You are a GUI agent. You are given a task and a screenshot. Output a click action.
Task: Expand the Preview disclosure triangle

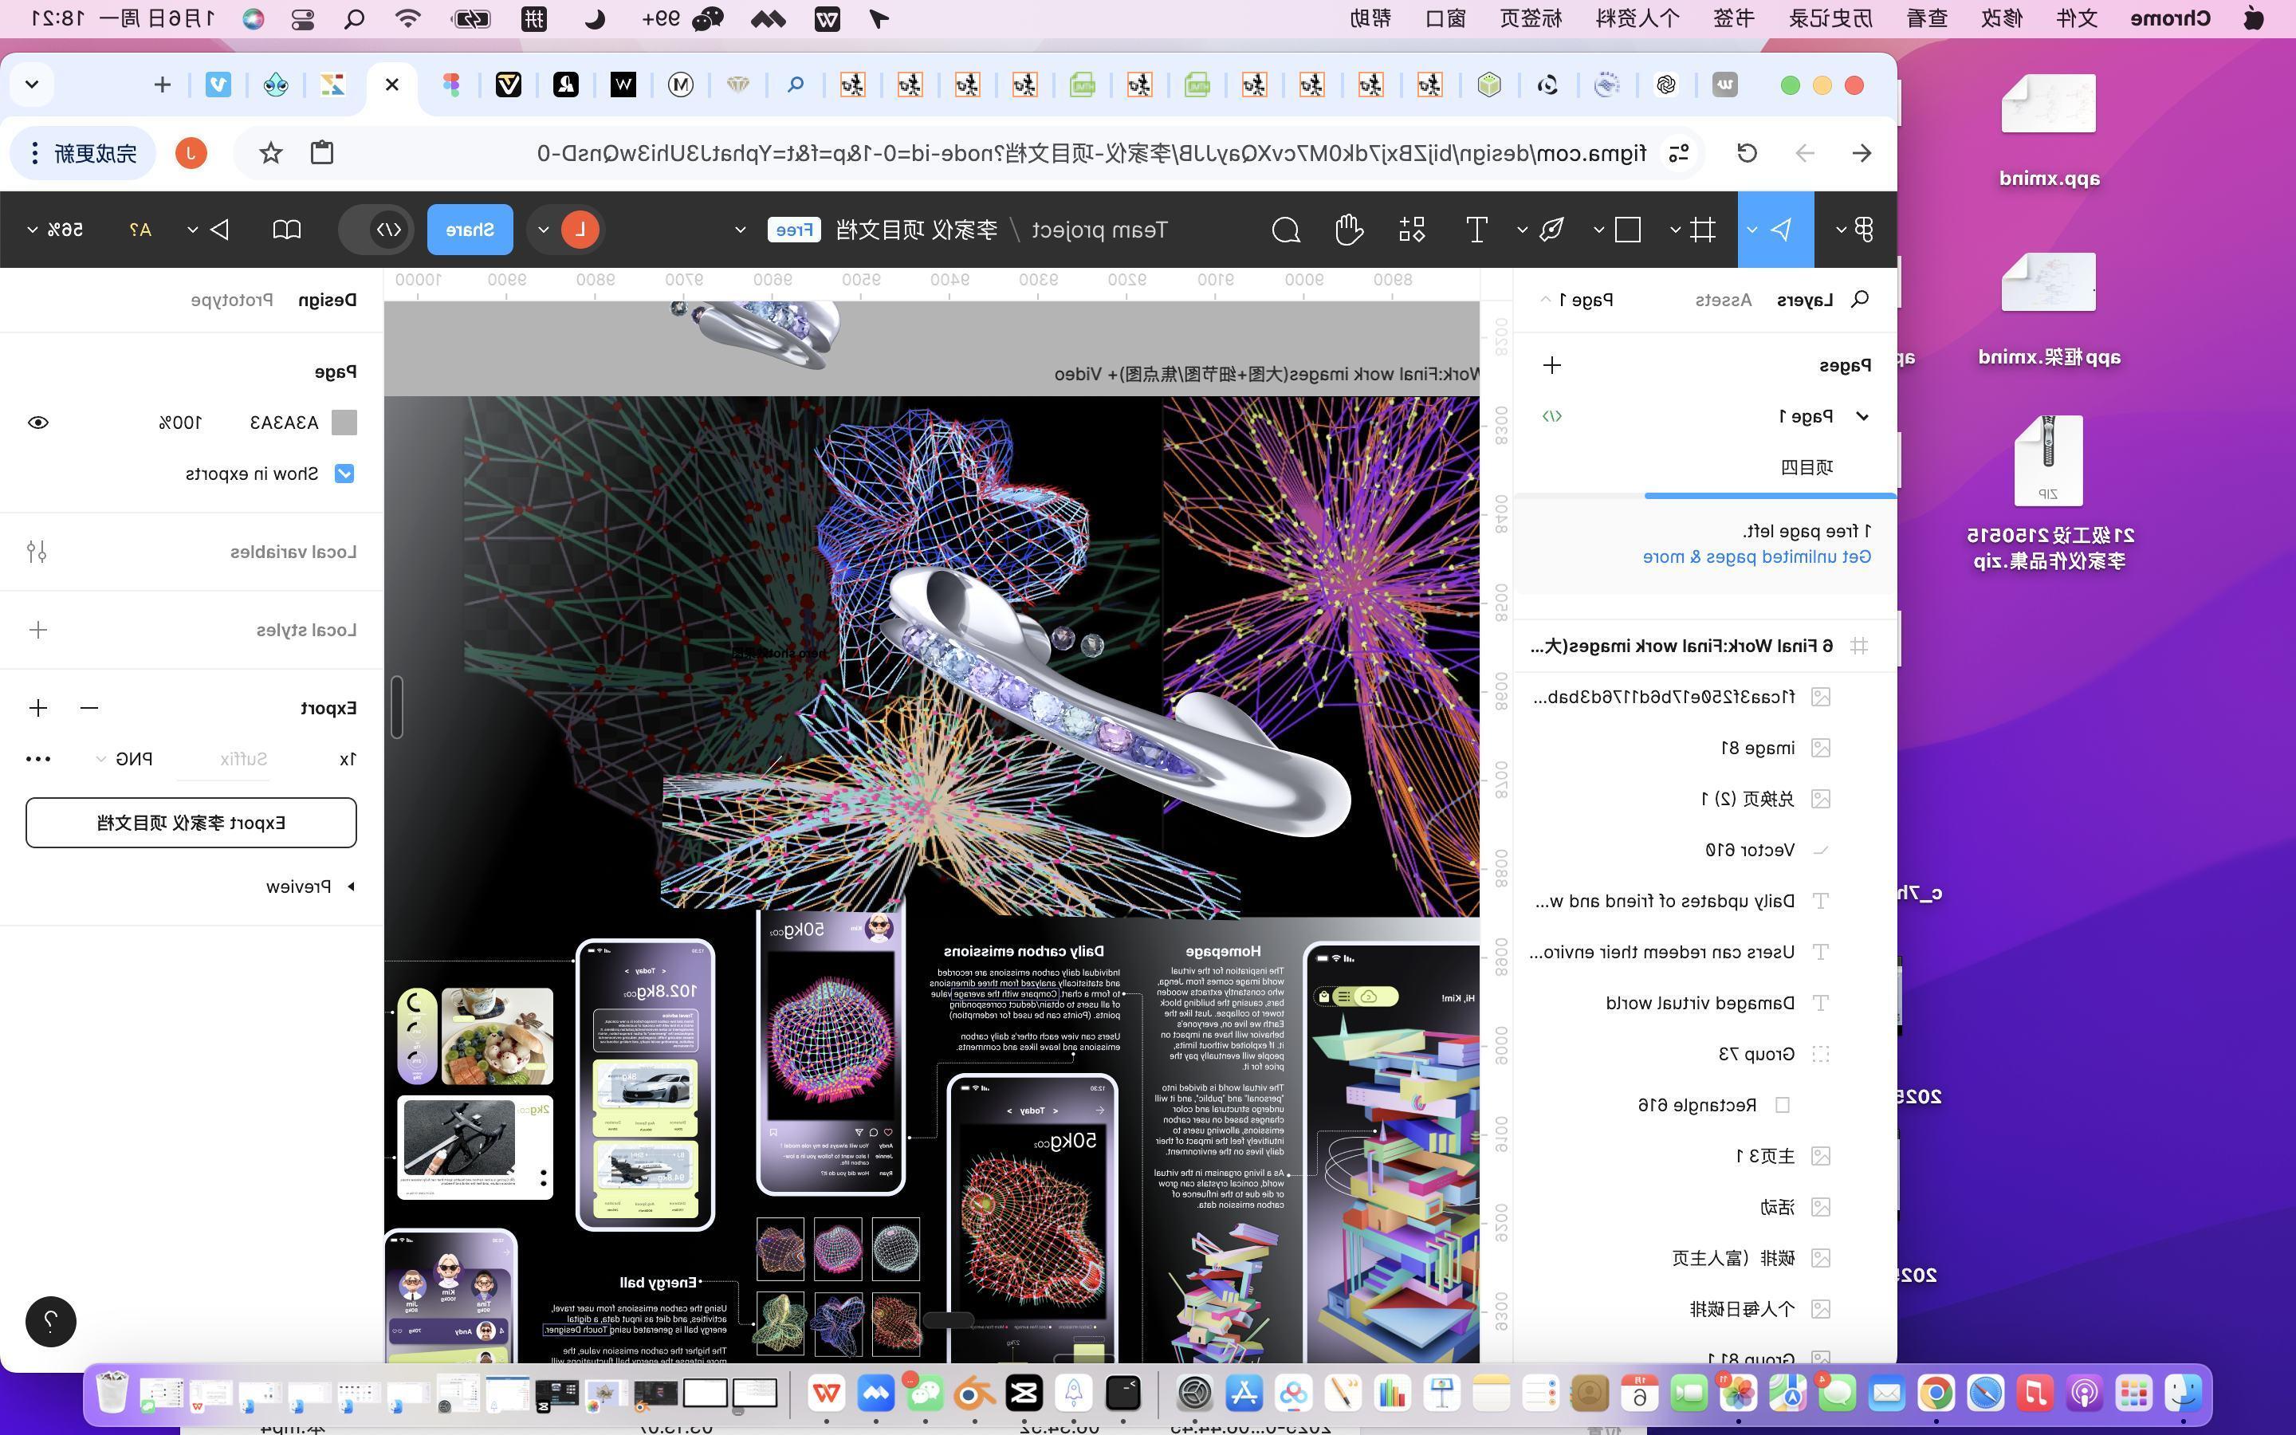pos(350,887)
